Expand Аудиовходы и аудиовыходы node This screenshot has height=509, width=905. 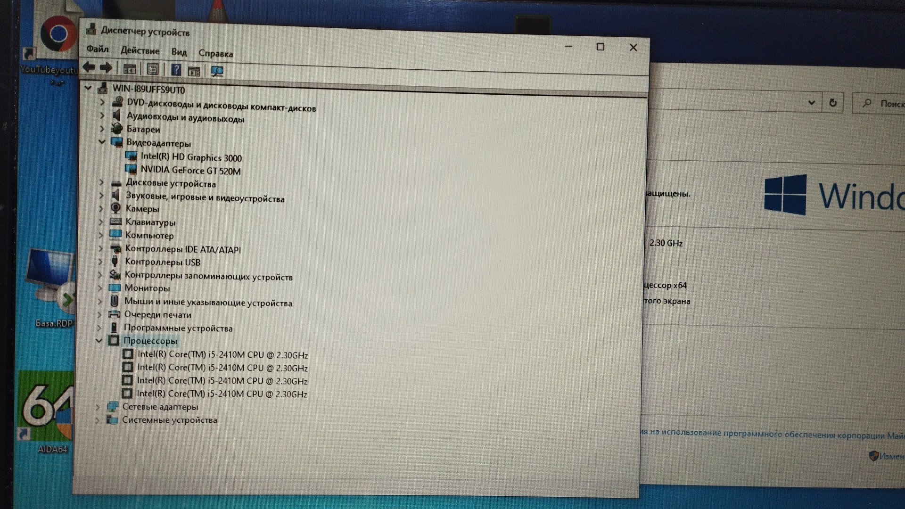point(102,115)
